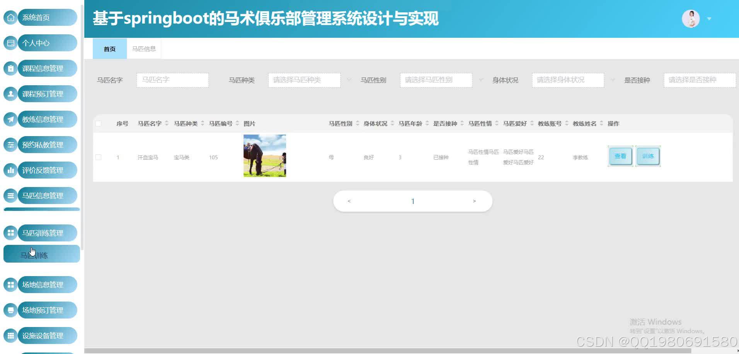The width and height of the screenshot is (739, 354).
Task: Open the 马匹种类 dropdown
Action: (304, 80)
